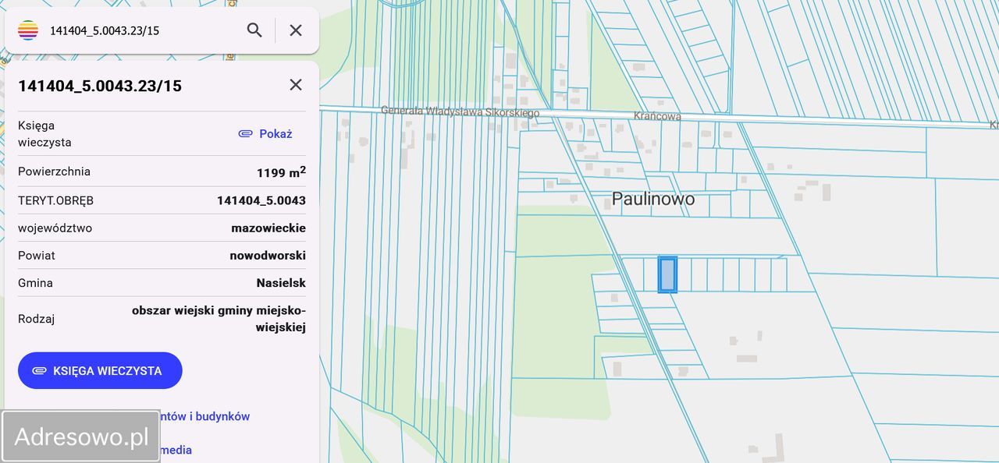Clear the search with the X icon
The height and width of the screenshot is (463, 999).
(x=295, y=30)
